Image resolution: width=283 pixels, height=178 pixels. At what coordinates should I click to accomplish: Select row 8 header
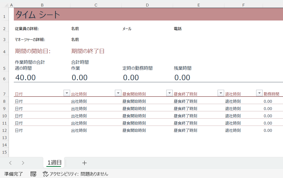pos(4,101)
